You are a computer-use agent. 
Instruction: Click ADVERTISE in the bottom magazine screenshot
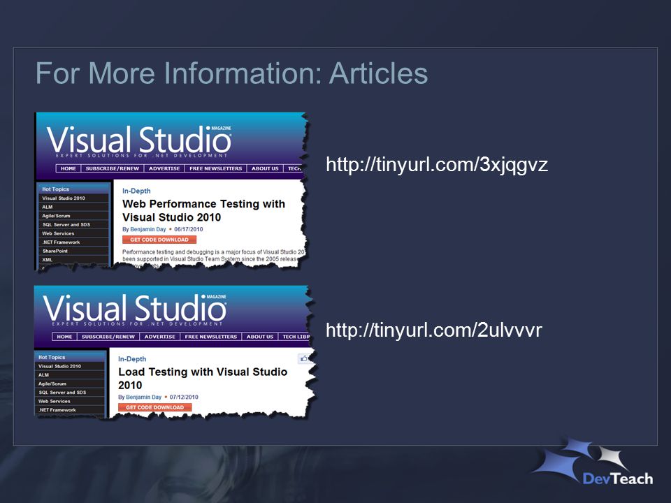[159, 337]
